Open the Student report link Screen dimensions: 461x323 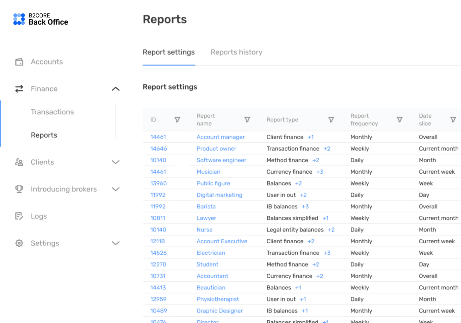[207, 264]
